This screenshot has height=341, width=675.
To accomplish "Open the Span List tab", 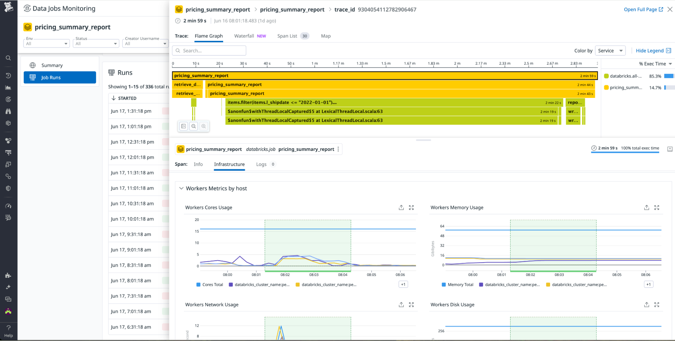I will [x=287, y=36].
